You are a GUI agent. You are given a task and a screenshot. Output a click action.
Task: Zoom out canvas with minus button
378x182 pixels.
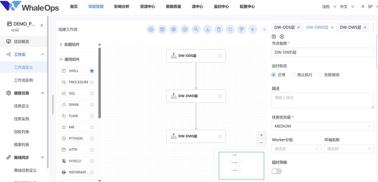pyautogui.click(x=261, y=143)
